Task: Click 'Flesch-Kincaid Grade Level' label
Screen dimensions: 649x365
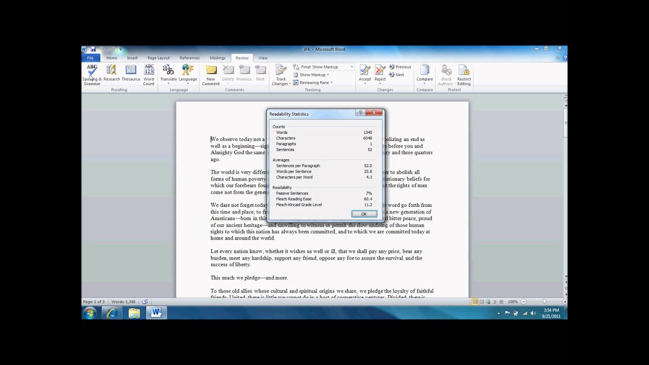Action: (299, 205)
